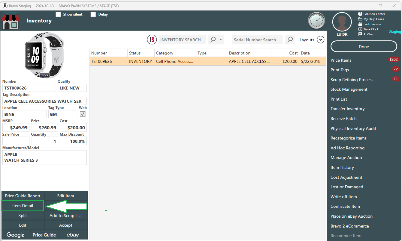Click the Price field showing $260.99

[44, 128]
